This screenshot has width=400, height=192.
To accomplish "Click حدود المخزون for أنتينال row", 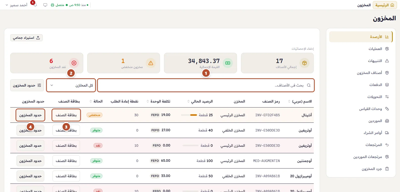I will 30,115.
